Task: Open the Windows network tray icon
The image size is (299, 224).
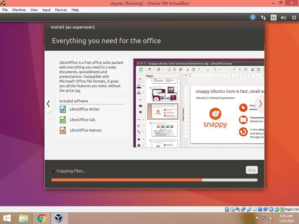Action: coord(265,218)
